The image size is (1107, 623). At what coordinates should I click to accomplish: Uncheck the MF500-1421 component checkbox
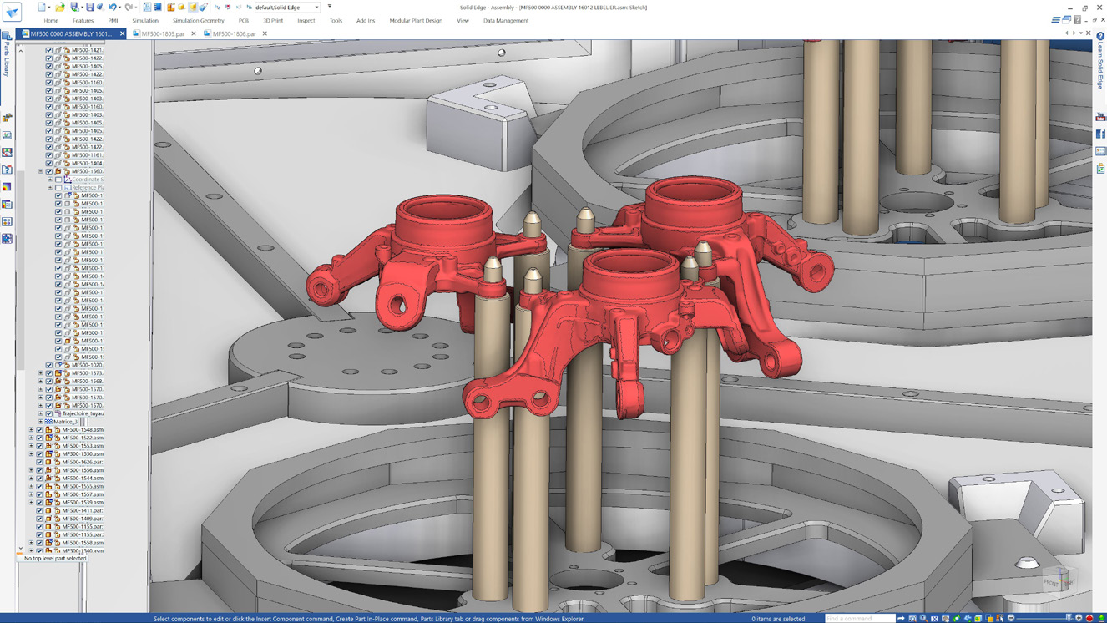(48, 49)
